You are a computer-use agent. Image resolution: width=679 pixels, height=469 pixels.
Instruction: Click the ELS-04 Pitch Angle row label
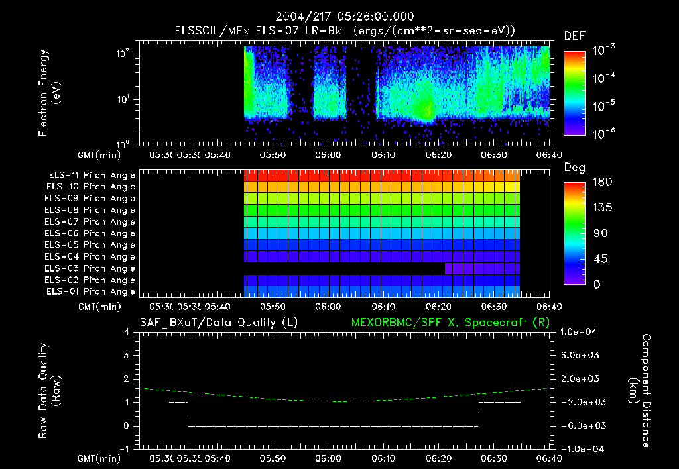[90, 256]
